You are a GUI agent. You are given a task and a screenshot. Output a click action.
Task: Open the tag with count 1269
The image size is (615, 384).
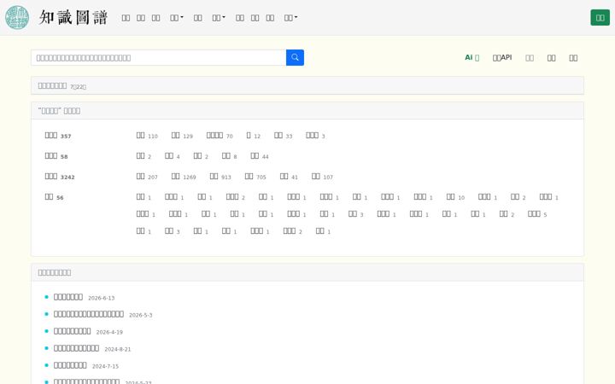(x=184, y=177)
